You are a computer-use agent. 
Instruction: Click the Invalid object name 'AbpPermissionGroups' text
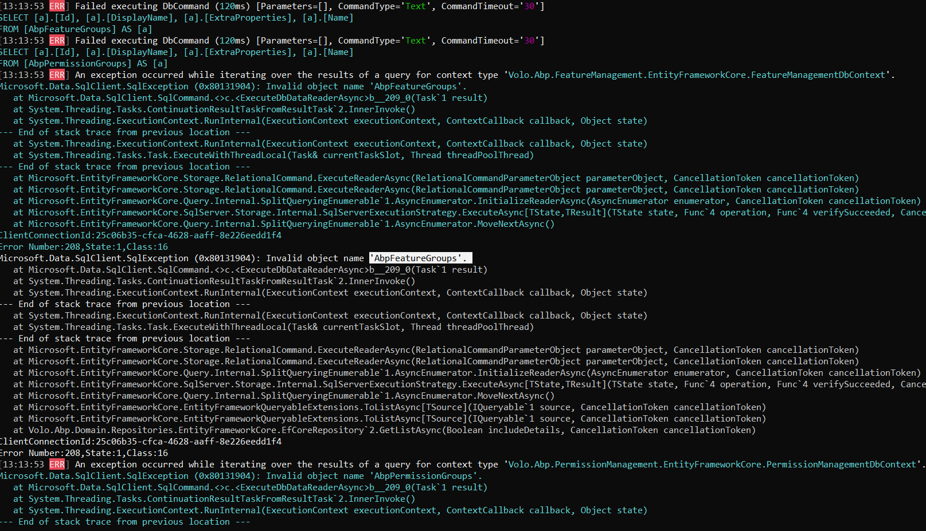[374, 476]
